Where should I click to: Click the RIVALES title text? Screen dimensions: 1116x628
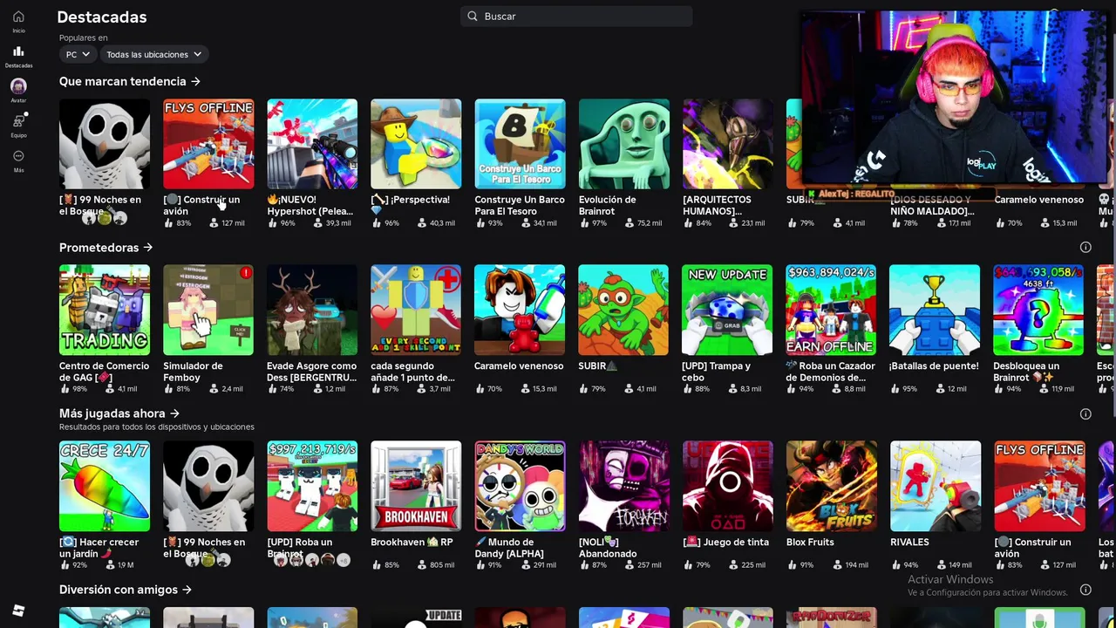909,542
